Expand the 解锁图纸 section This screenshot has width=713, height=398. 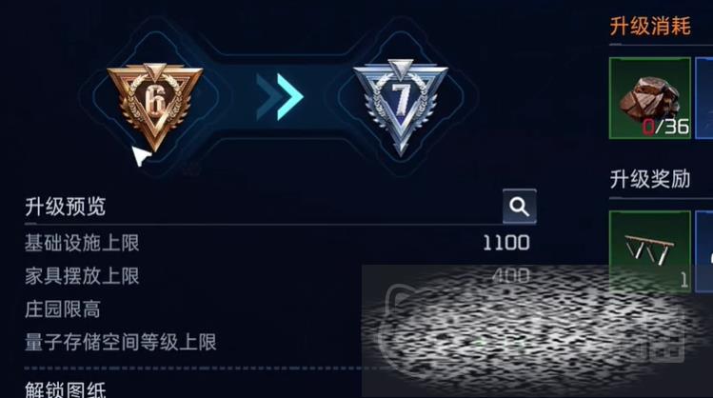(x=66, y=390)
